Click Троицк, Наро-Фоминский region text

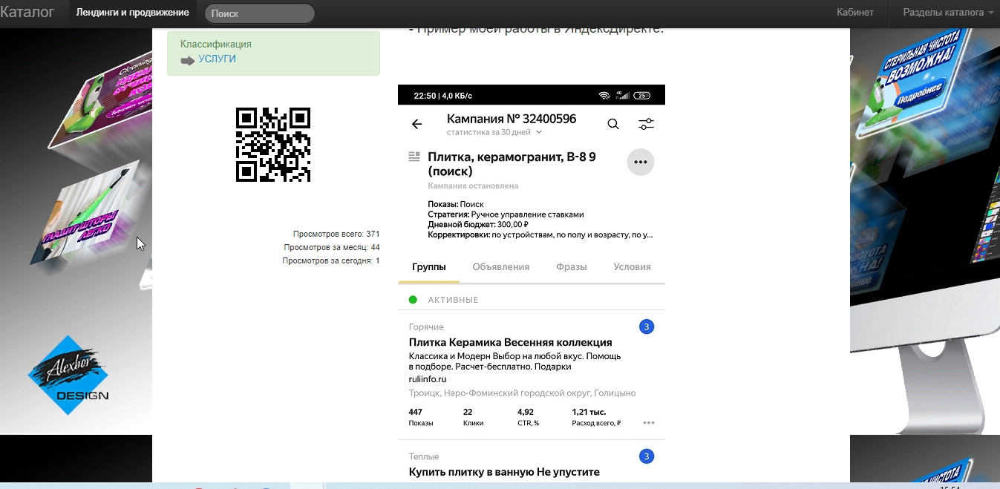point(522,393)
